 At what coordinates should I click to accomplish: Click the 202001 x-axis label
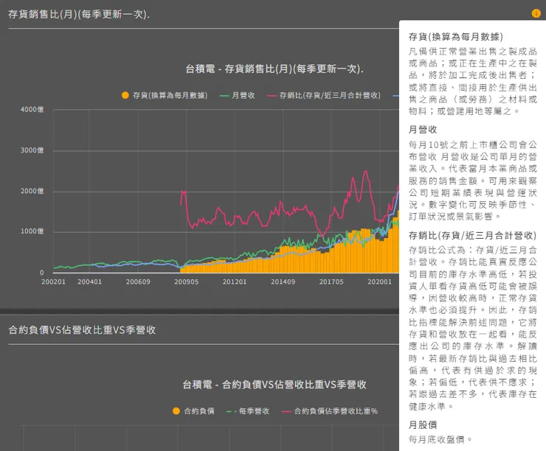(379, 282)
